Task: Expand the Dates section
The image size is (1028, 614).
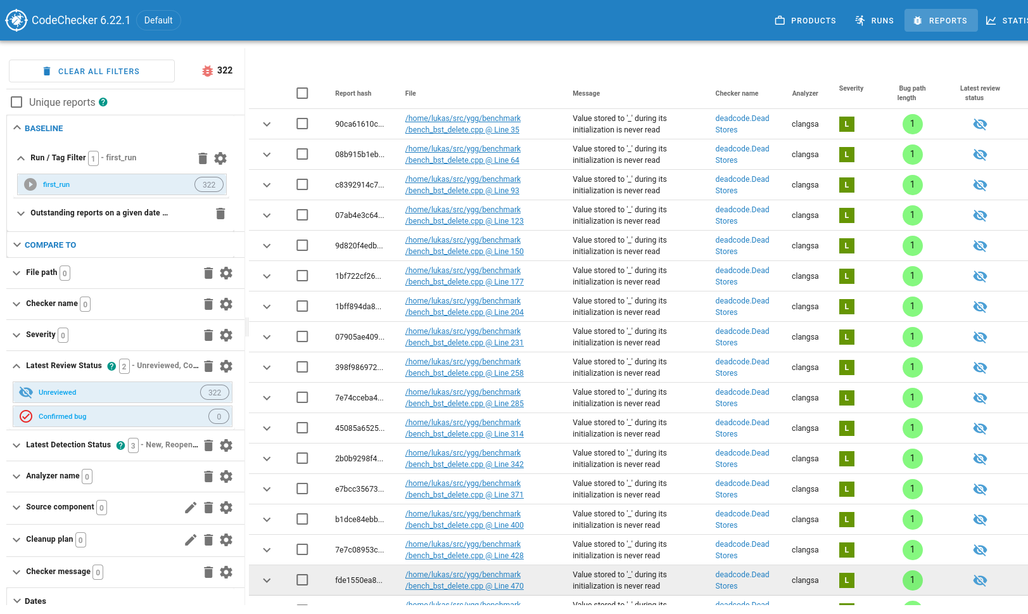Action: point(17,601)
